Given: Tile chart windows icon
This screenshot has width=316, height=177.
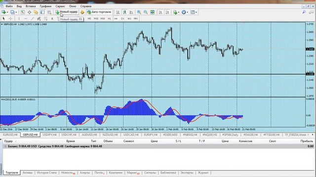Looking at the screenshot, I should click(153, 12).
